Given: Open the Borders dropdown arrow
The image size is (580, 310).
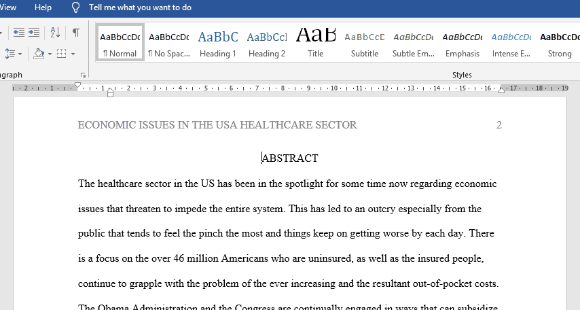Looking at the screenshot, I should (x=73, y=54).
